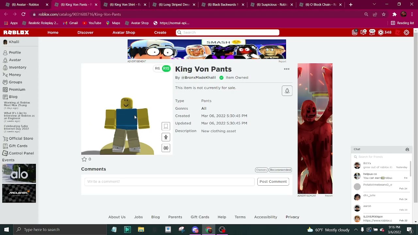This screenshot has height=235, width=418.
Task: Click the Roblox logo
Action: point(16,32)
